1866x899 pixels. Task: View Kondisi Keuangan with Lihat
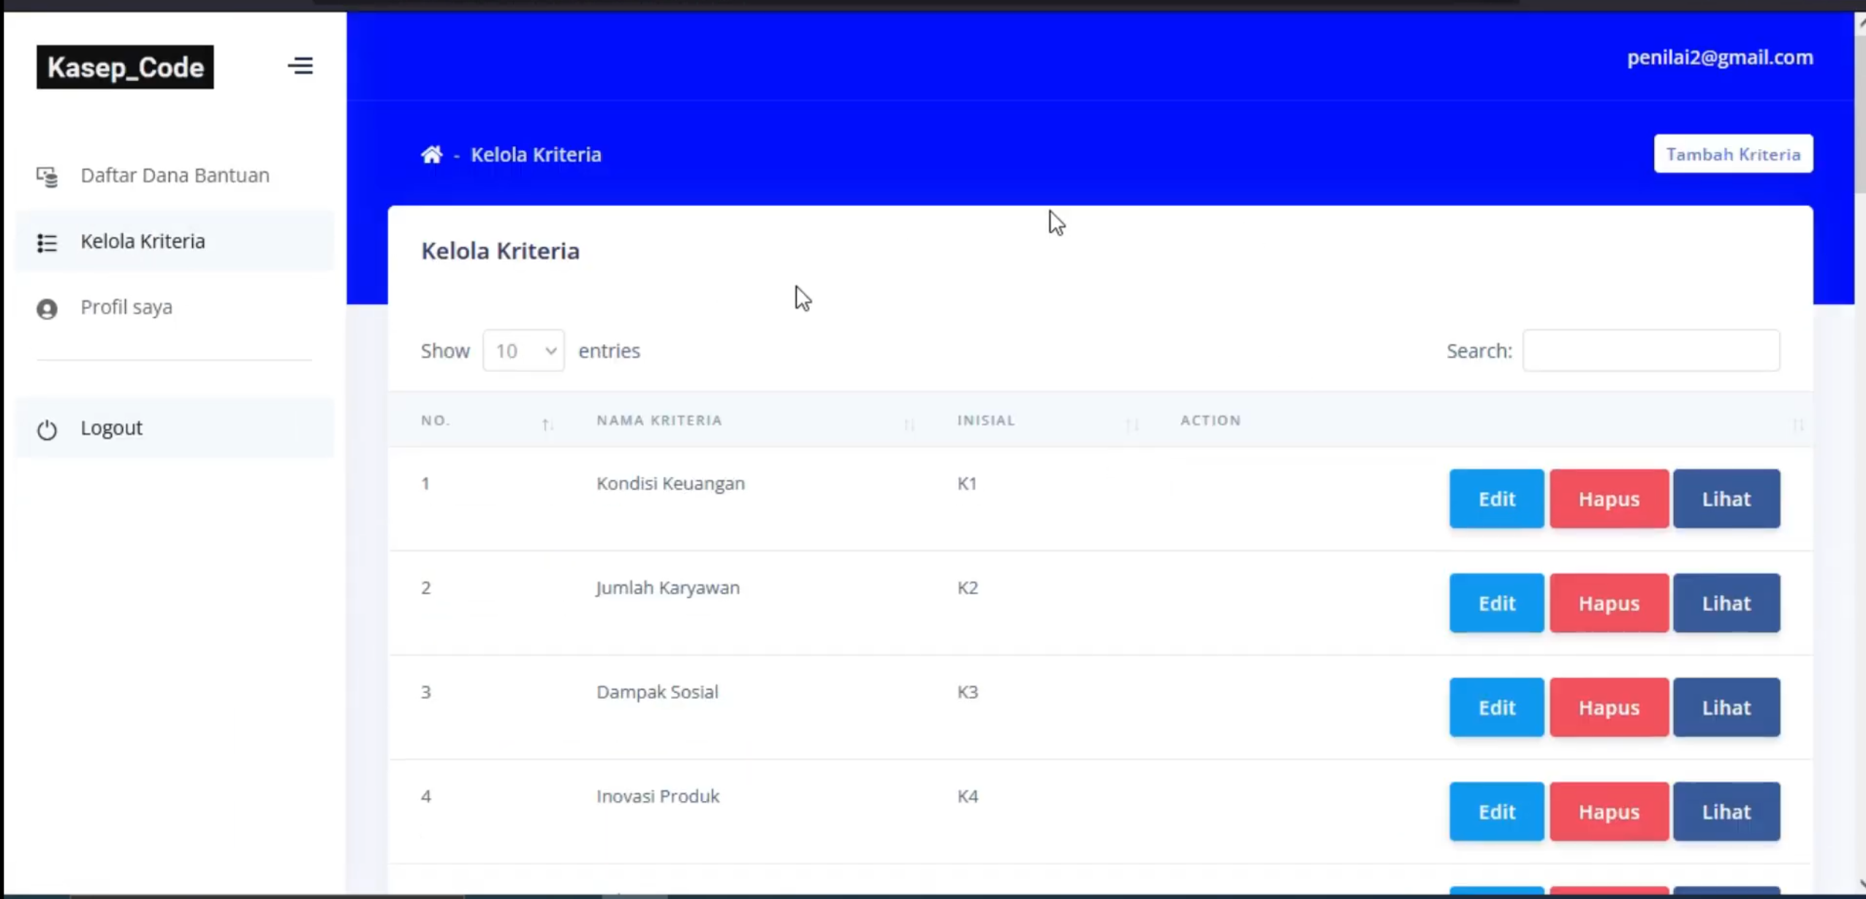coord(1726,498)
